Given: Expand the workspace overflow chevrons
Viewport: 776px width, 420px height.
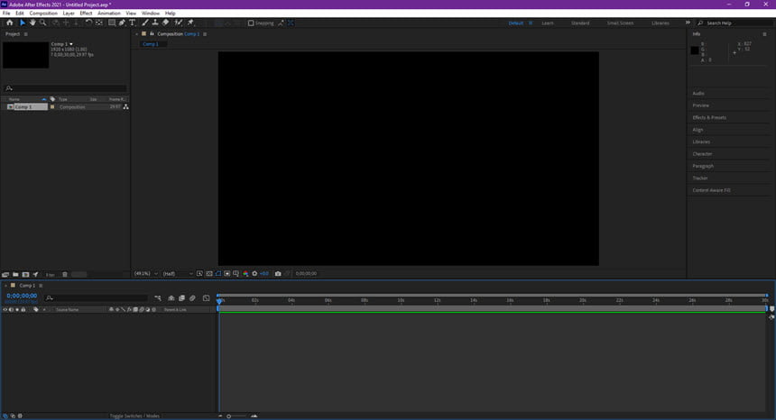Looking at the screenshot, I should [688, 23].
